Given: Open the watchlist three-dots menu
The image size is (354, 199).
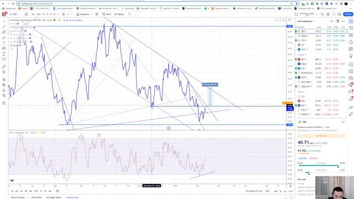Looking at the screenshot, I should pyautogui.click(x=343, y=21).
